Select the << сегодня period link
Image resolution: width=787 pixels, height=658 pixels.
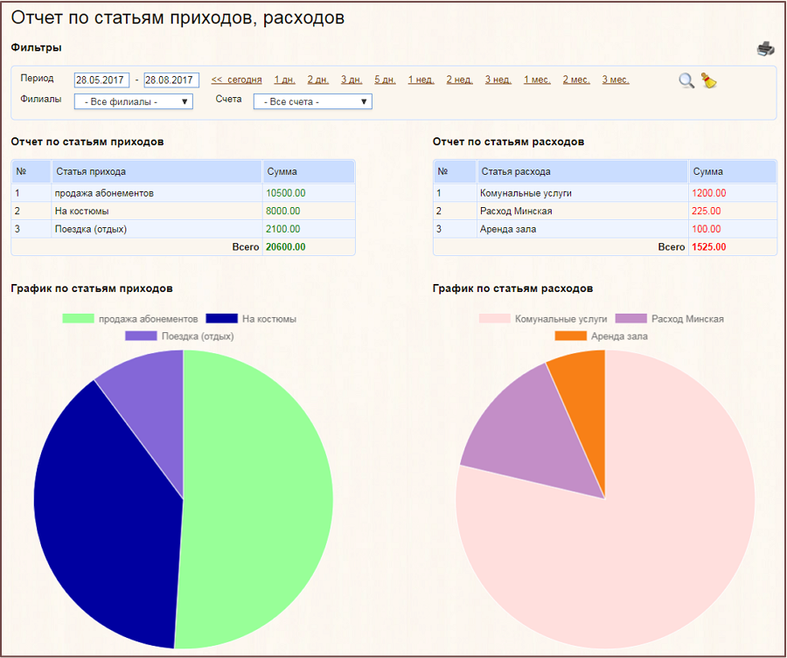(x=236, y=80)
